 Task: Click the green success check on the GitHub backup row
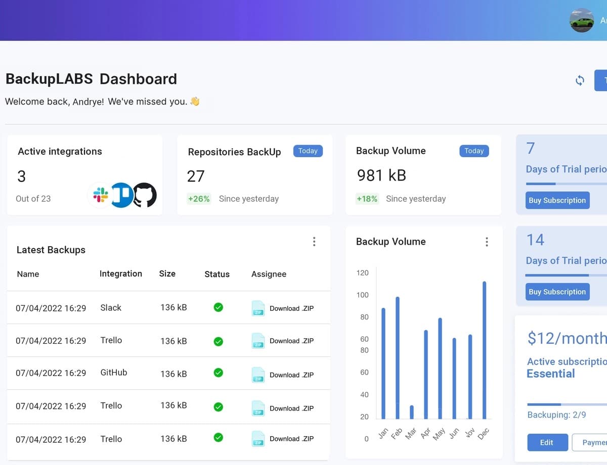point(218,373)
